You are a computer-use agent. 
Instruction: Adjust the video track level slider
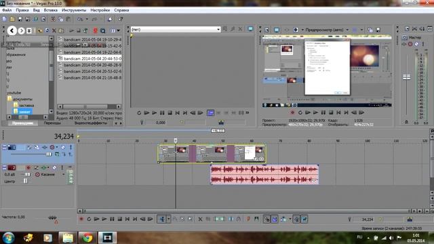click(49, 154)
